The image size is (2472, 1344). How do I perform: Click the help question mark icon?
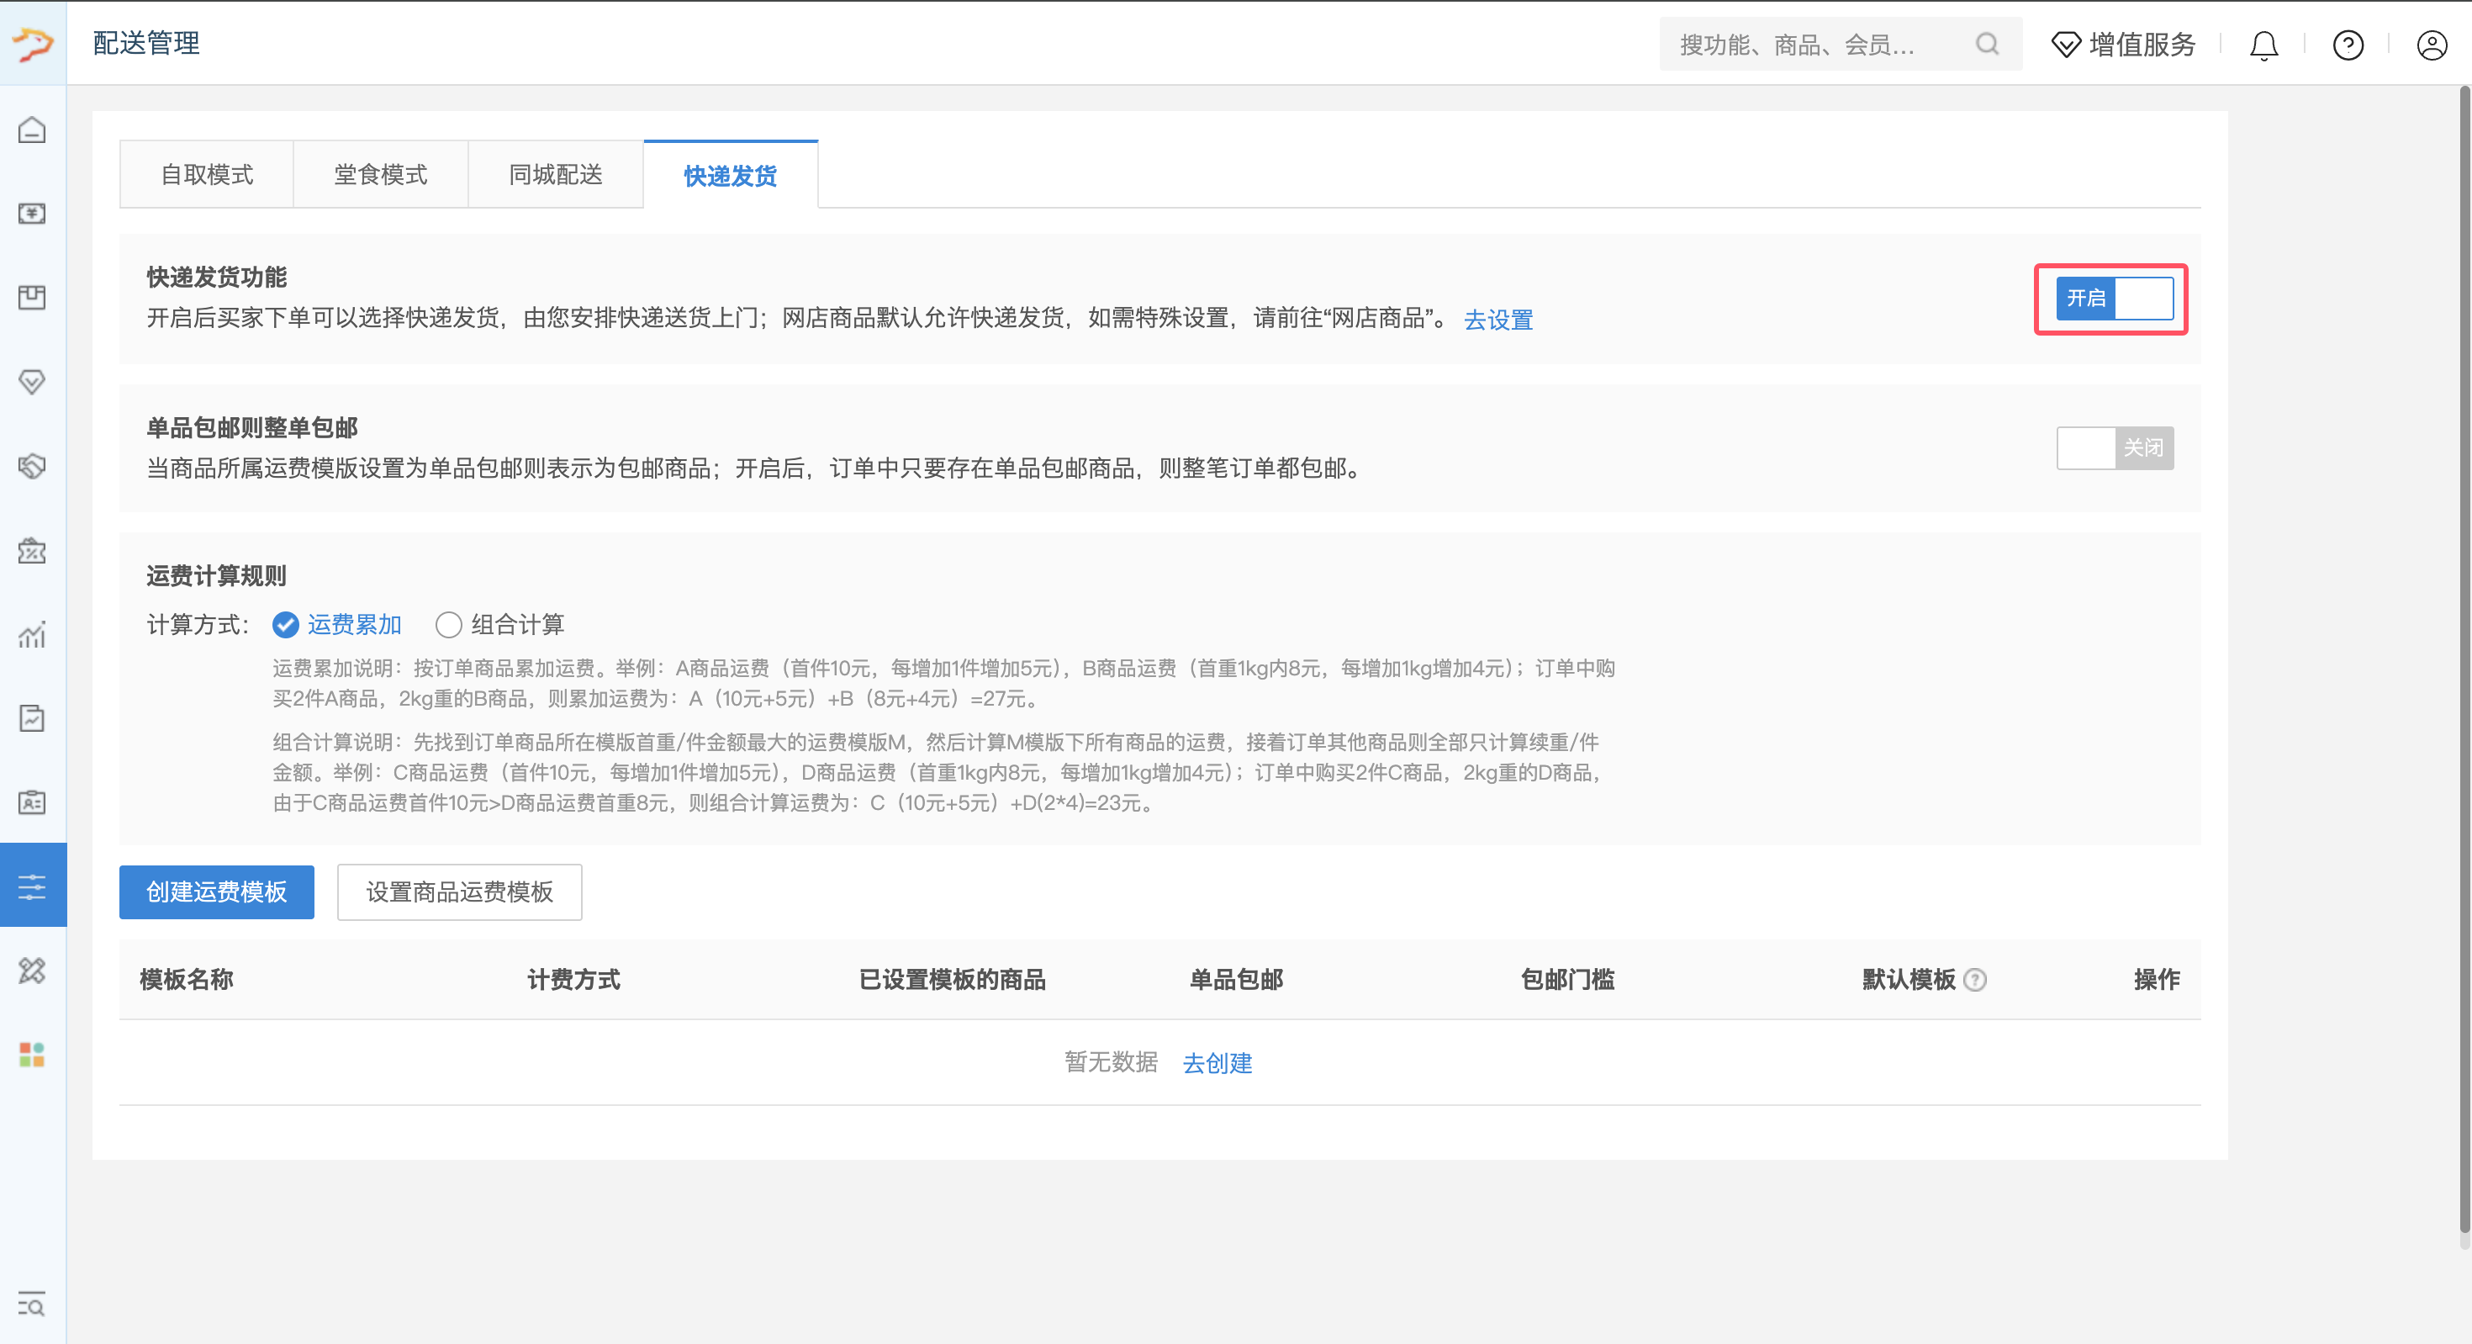click(2348, 45)
